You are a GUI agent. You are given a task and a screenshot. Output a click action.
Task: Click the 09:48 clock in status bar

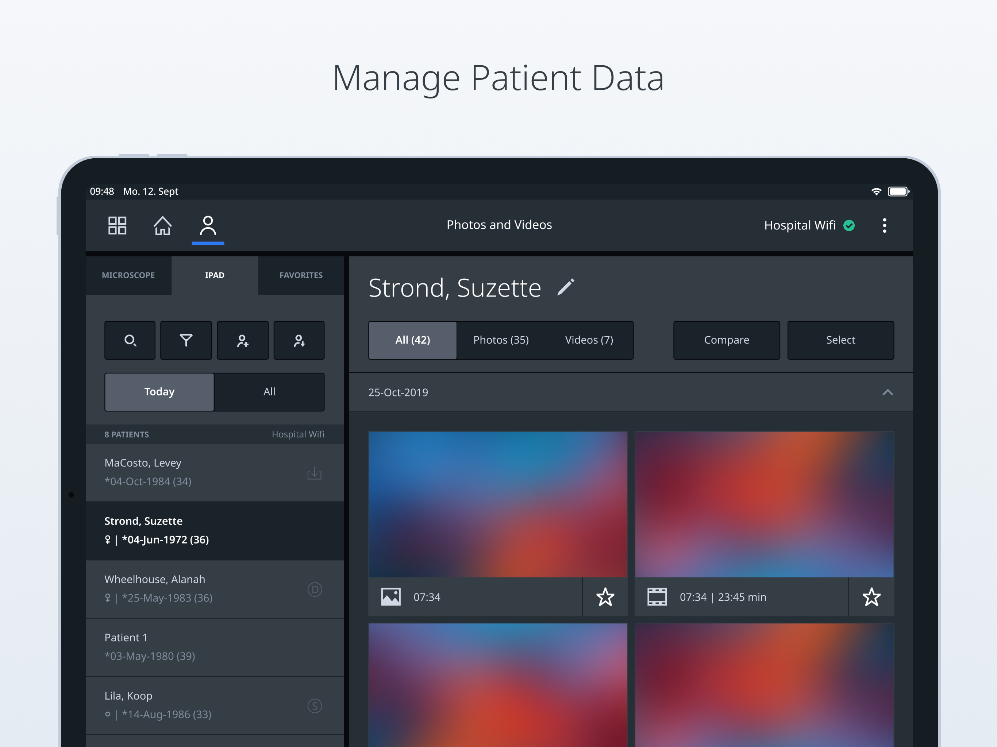102,191
